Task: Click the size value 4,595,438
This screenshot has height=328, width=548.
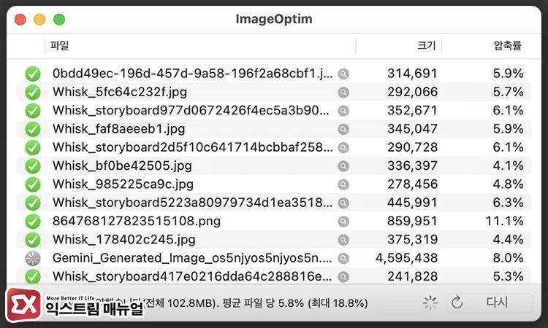Action: point(406,258)
